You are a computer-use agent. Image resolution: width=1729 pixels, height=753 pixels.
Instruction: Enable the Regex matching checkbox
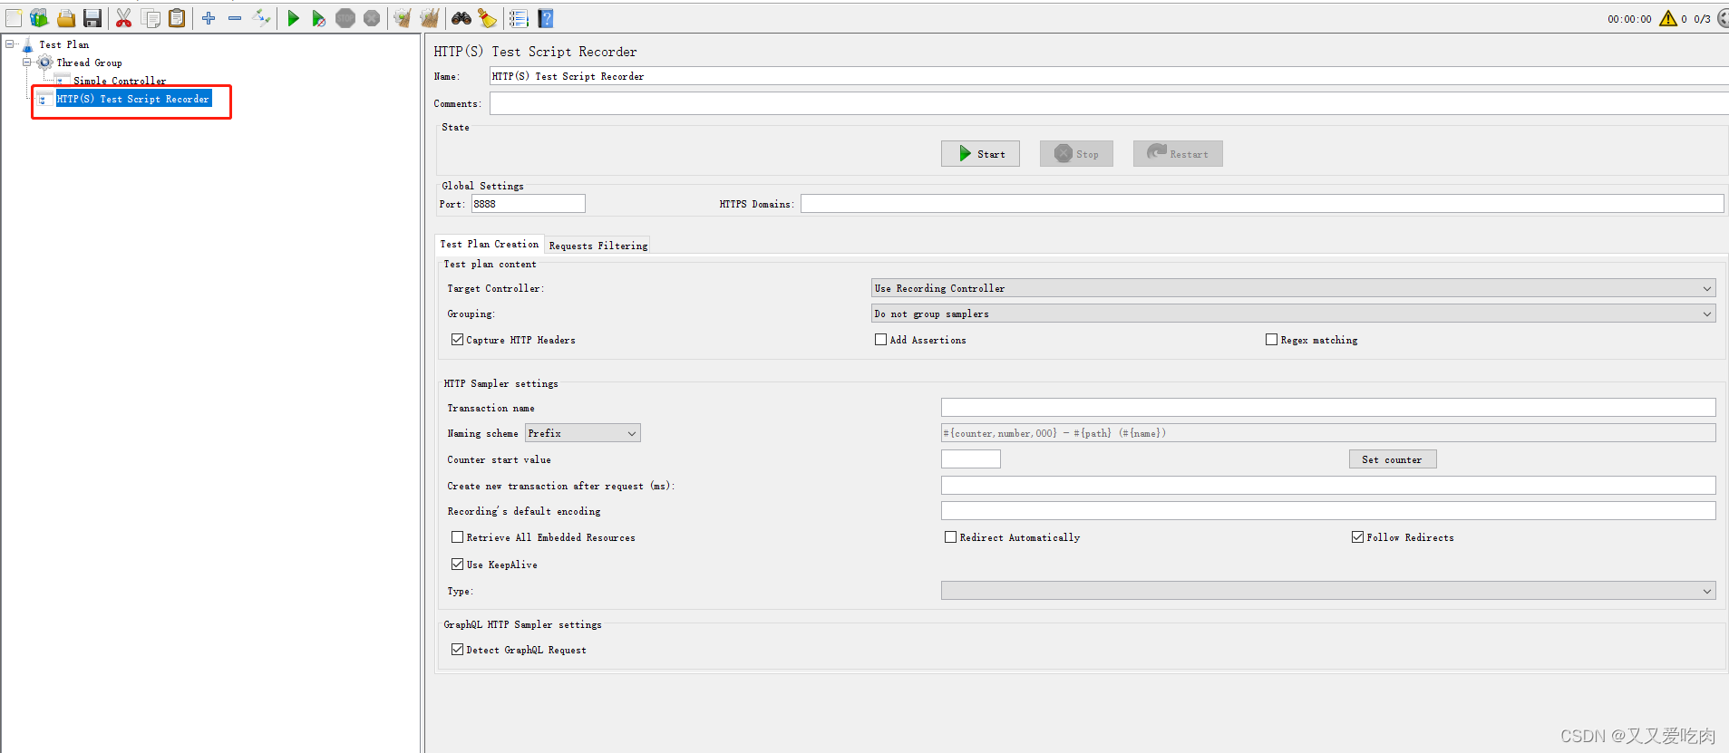coord(1271,340)
